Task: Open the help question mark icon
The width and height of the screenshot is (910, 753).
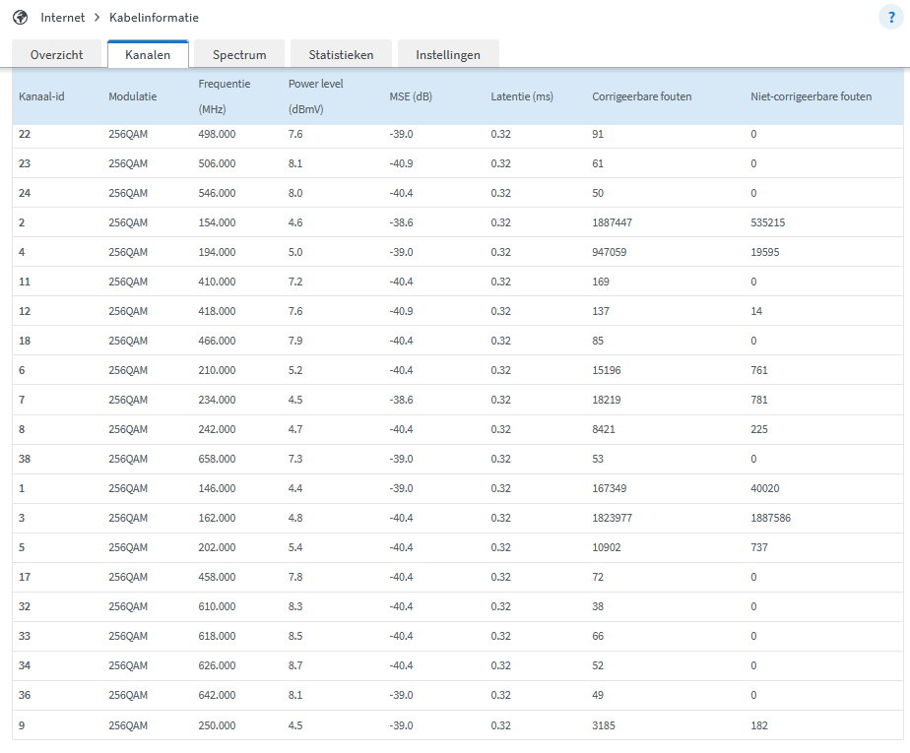Action: (x=891, y=18)
